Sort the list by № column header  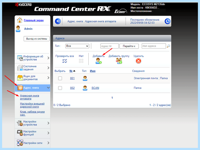(x=71, y=71)
